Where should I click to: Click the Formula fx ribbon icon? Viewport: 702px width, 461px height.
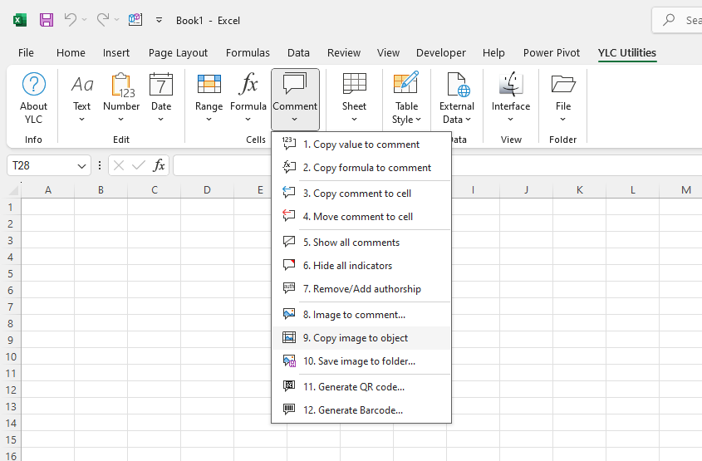pyautogui.click(x=248, y=85)
